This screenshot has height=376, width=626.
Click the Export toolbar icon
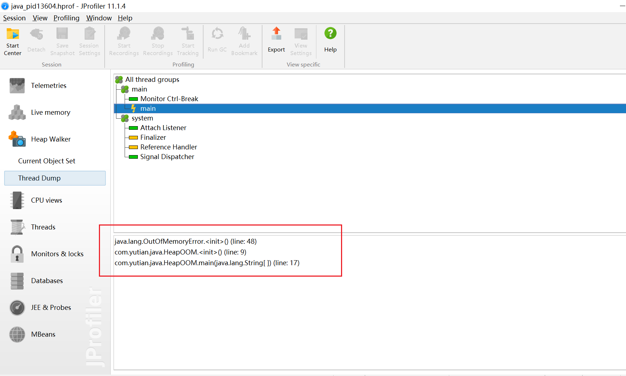click(276, 34)
